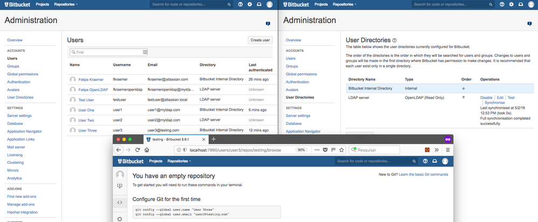Image resolution: width=538 pixels, height=222 pixels.
Task: Click the 90% zoom indicator in address bar
Action: (301, 150)
